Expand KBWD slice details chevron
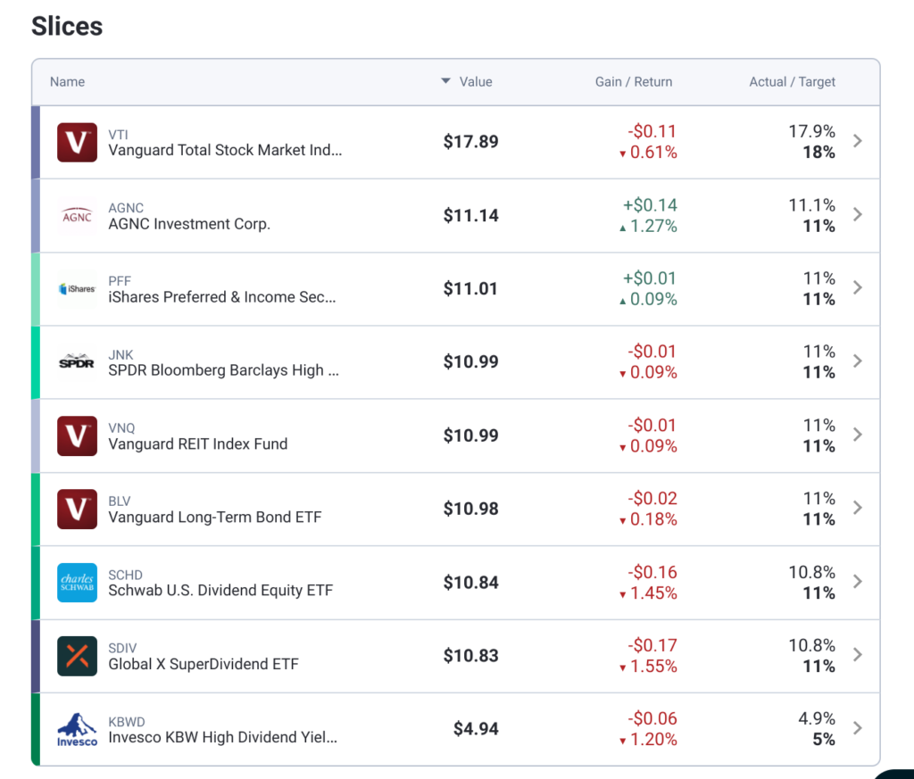Image resolution: width=914 pixels, height=779 pixels. tap(857, 728)
